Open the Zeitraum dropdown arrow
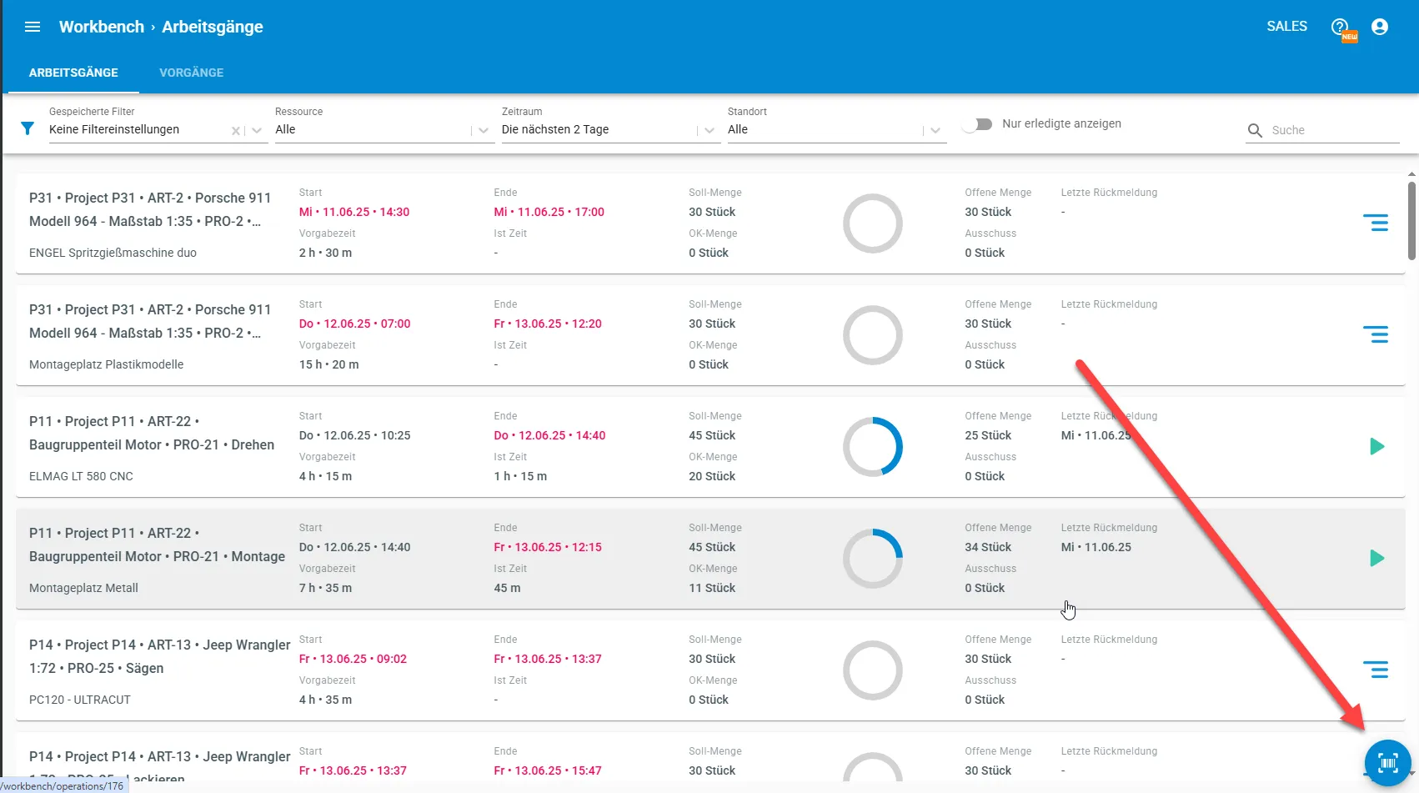 (709, 131)
